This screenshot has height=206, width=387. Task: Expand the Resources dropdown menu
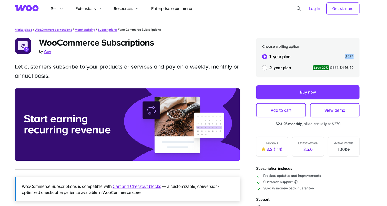pos(126,8)
